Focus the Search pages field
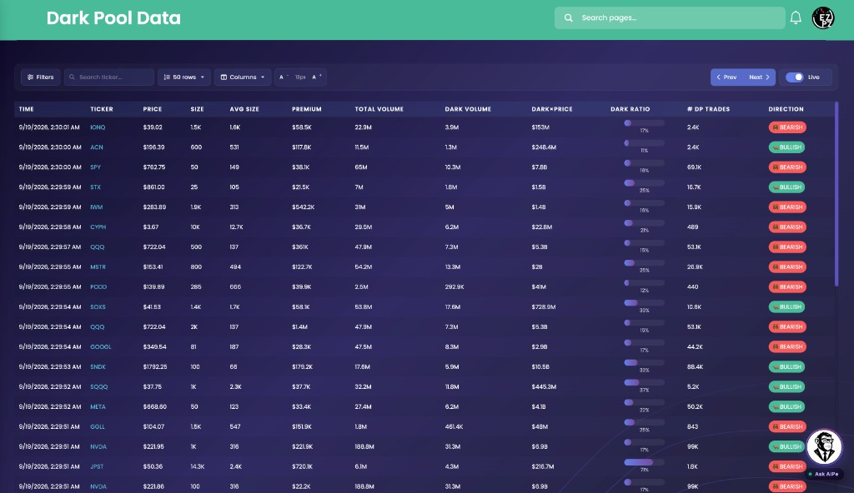The height and width of the screenshot is (493, 854). [670, 18]
